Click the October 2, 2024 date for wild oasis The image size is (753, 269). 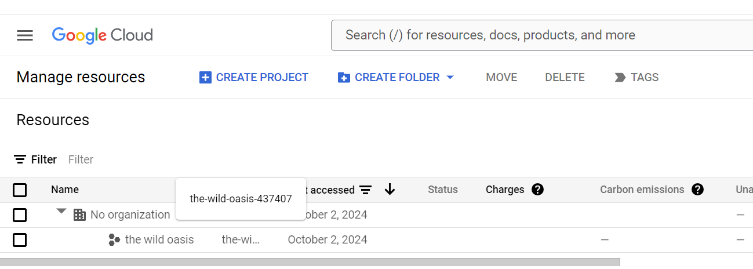tap(328, 240)
